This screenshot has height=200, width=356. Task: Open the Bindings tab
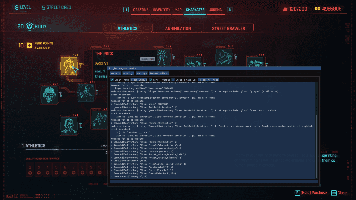pos(128,73)
